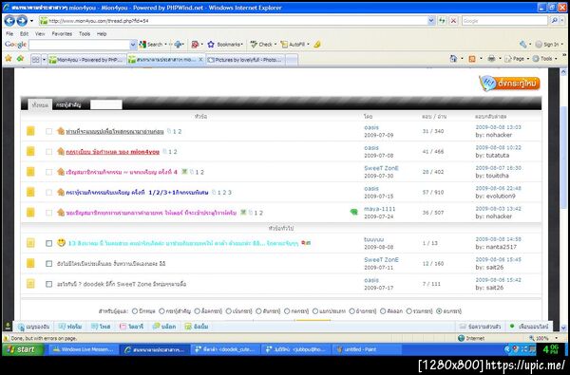The image size is (570, 375).
Task: Open Windows Live Messenger taskbar item
Action: pyautogui.click(x=83, y=349)
